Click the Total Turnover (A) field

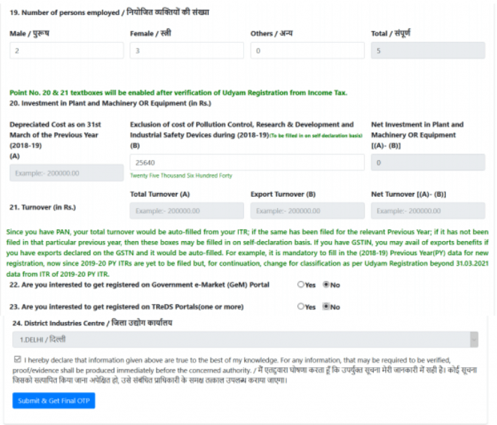pos(187,211)
